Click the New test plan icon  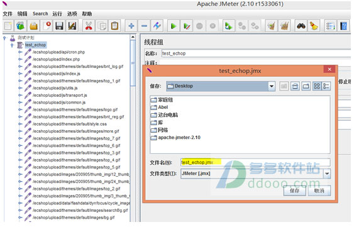point(8,26)
